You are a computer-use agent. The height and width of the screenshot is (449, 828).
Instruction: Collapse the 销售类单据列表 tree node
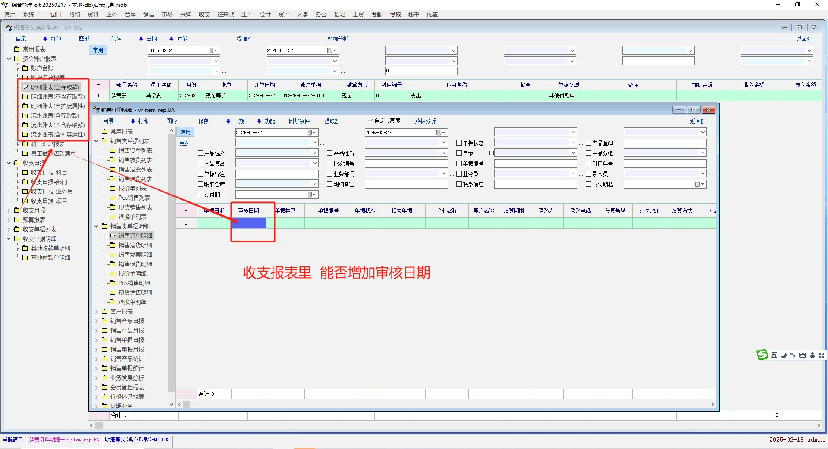click(x=97, y=141)
